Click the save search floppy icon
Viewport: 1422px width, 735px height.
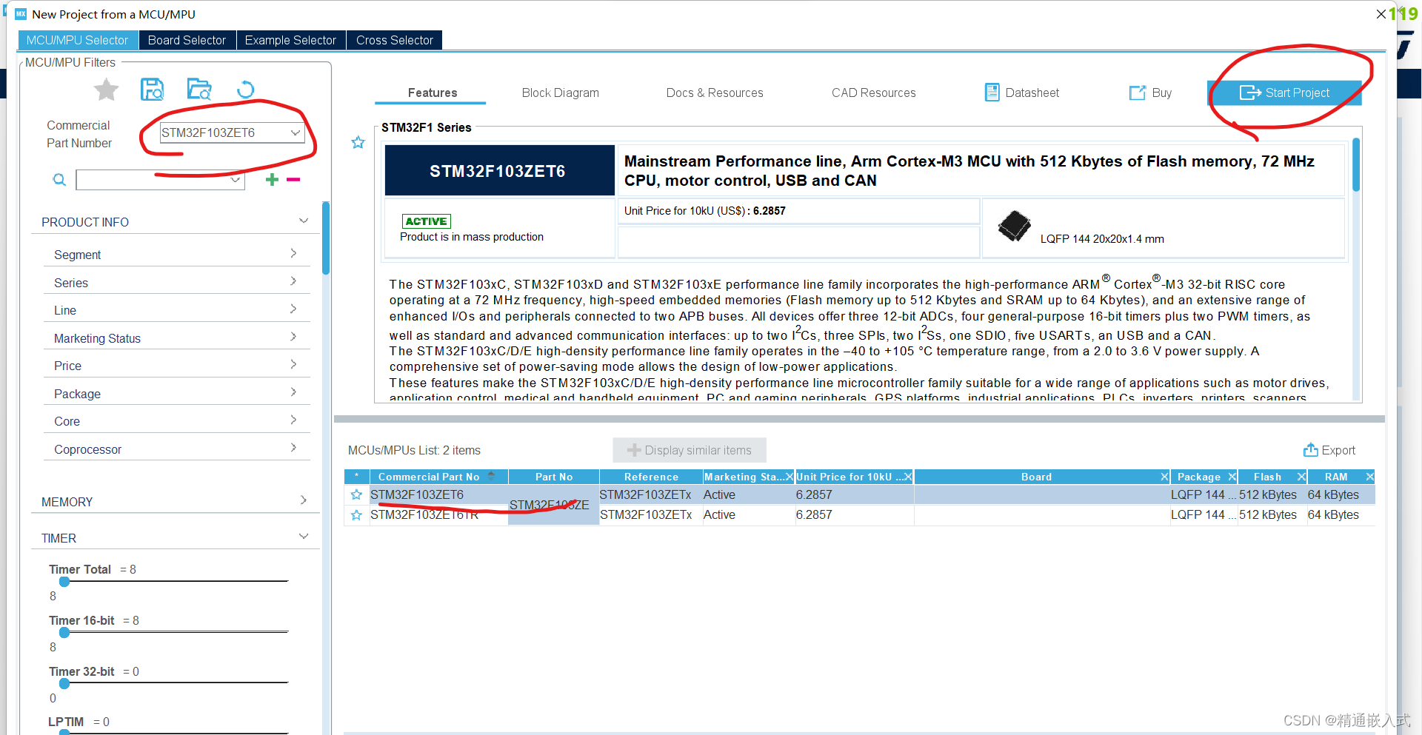(152, 90)
